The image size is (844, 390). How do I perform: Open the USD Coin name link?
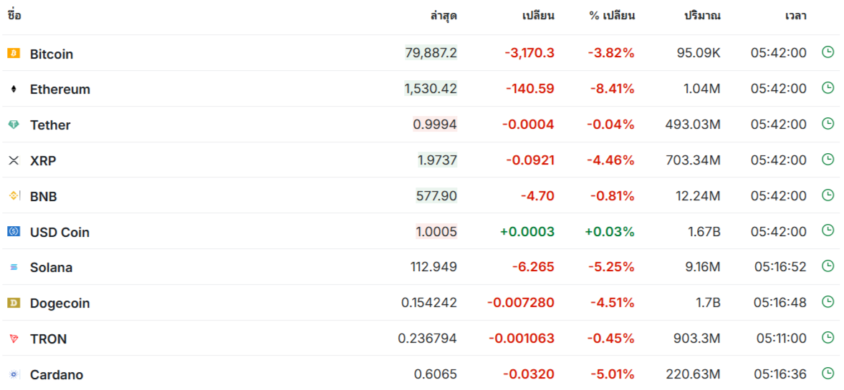point(59,232)
